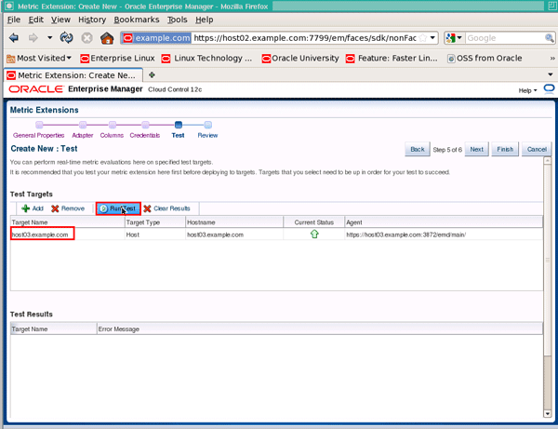Image resolution: width=558 pixels, height=429 pixels.
Task: Click the agent URL host03.example.com:3872/emd/main/
Action: click(x=406, y=235)
